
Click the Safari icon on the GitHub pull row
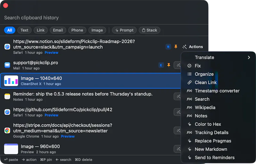[7, 112]
